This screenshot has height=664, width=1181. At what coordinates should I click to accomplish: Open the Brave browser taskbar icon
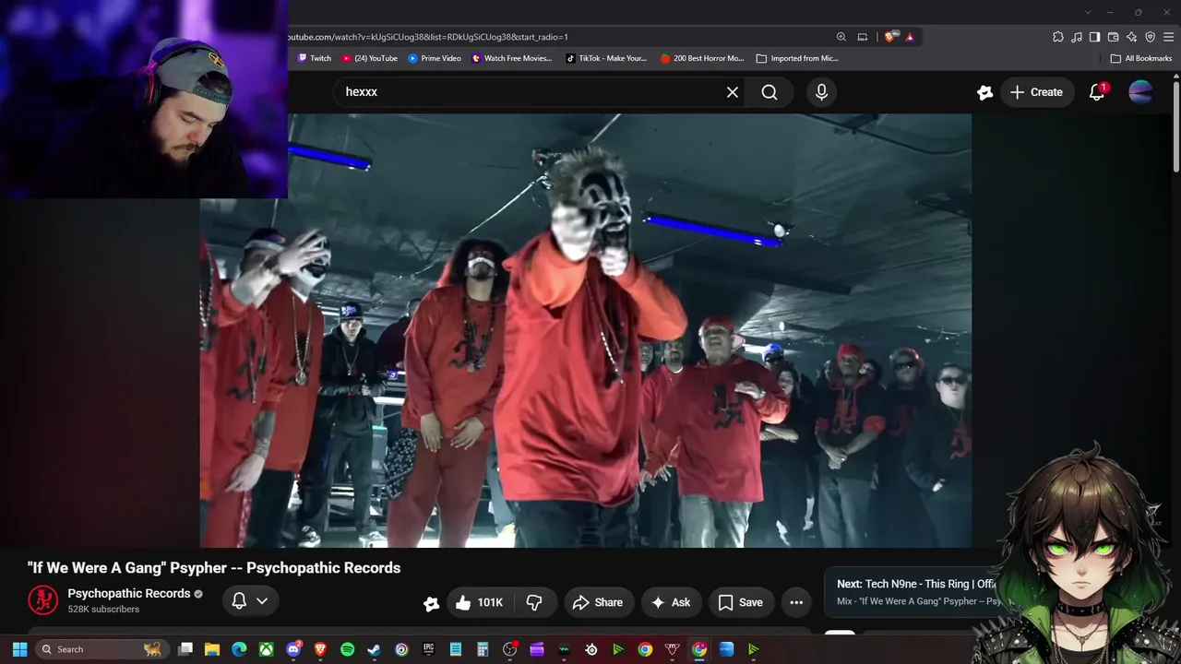click(320, 649)
